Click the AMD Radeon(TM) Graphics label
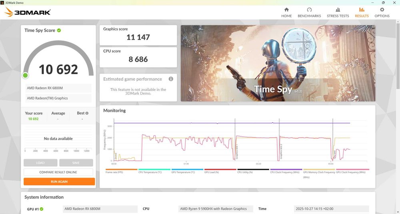400x214 pixels. click(58, 98)
